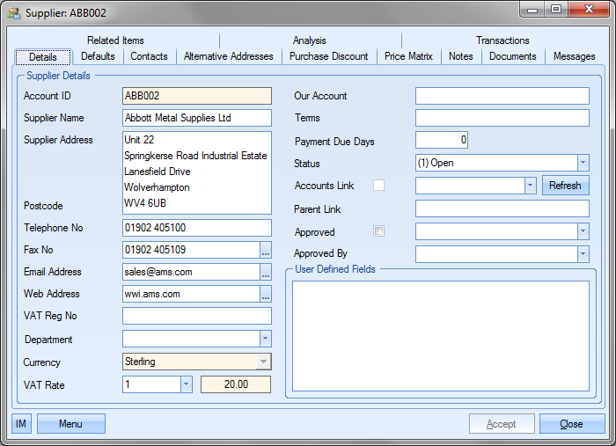Go to the Transactions tab
The height and width of the screenshot is (446, 616).
[502, 40]
